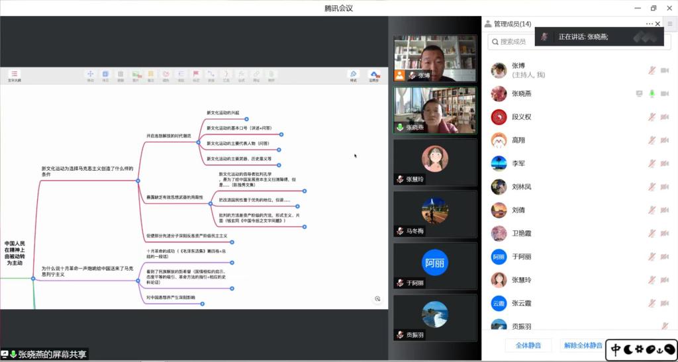Click the insert image icon in mind map toolbar
This screenshot has width=678, height=362.
(136, 75)
